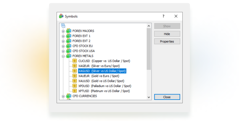Click the XPDUSD palladium coin icon
Screen dimensions: 239x121
tap(75, 86)
